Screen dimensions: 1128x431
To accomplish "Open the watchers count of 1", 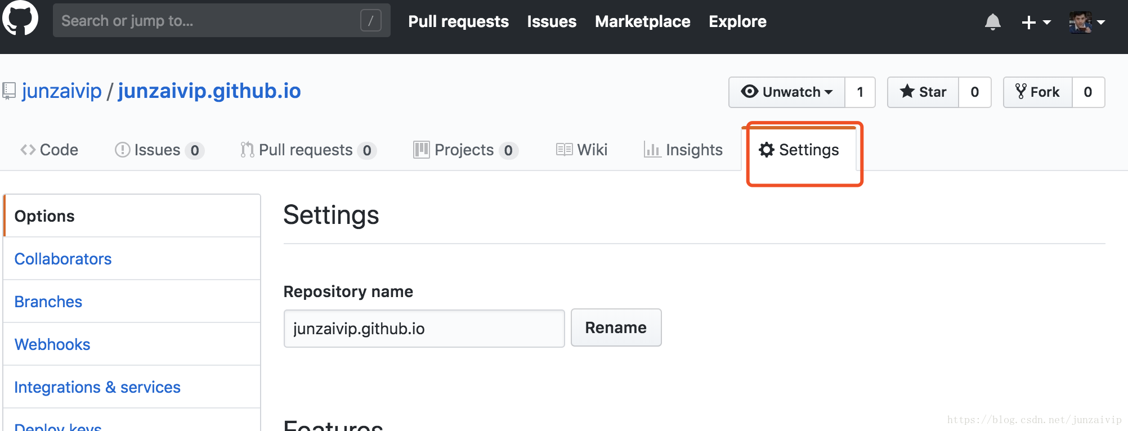I will point(860,92).
